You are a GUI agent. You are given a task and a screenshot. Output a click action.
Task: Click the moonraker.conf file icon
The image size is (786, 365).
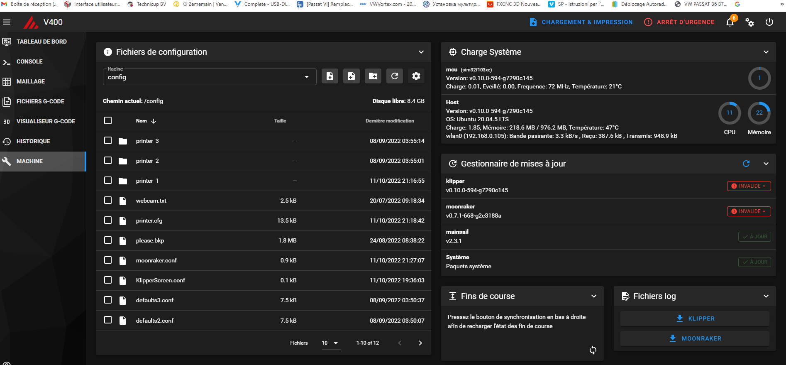(123, 261)
